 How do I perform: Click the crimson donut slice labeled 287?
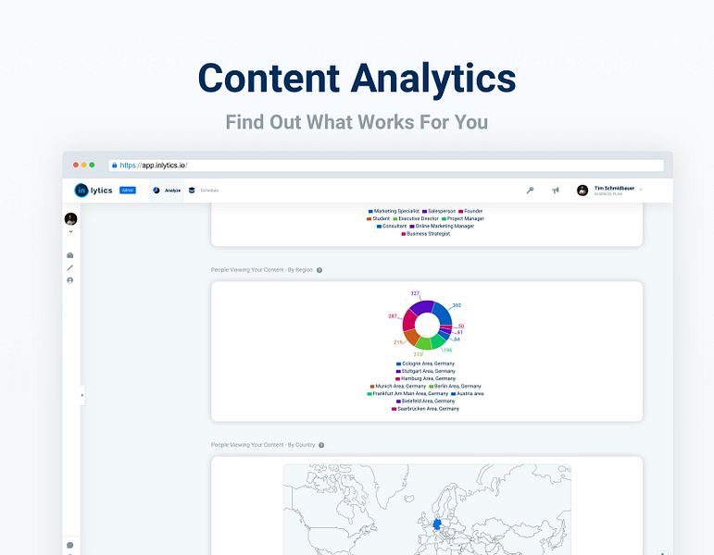pos(409,320)
